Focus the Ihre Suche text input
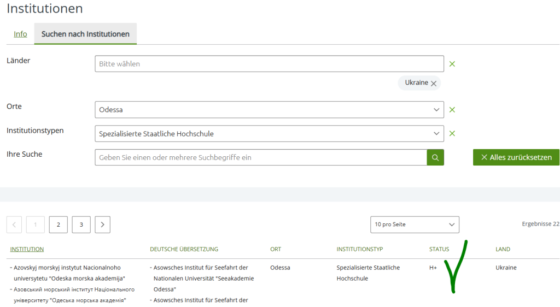This screenshot has height=307, width=560. point(260,157)
